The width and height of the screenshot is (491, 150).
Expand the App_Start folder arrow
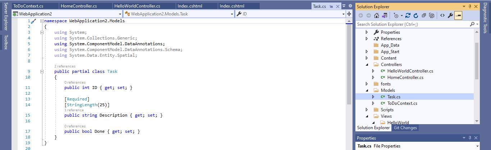[367, 52]
